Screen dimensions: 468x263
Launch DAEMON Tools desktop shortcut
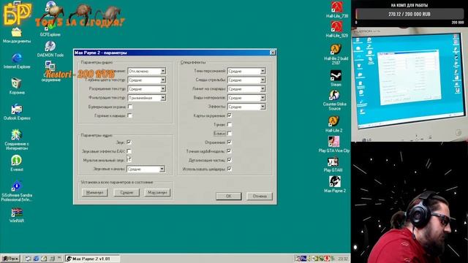click(50, 49)
